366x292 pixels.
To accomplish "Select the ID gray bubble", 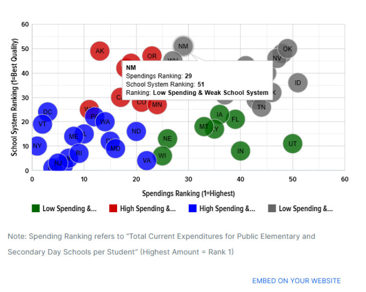I will [298, 83].
